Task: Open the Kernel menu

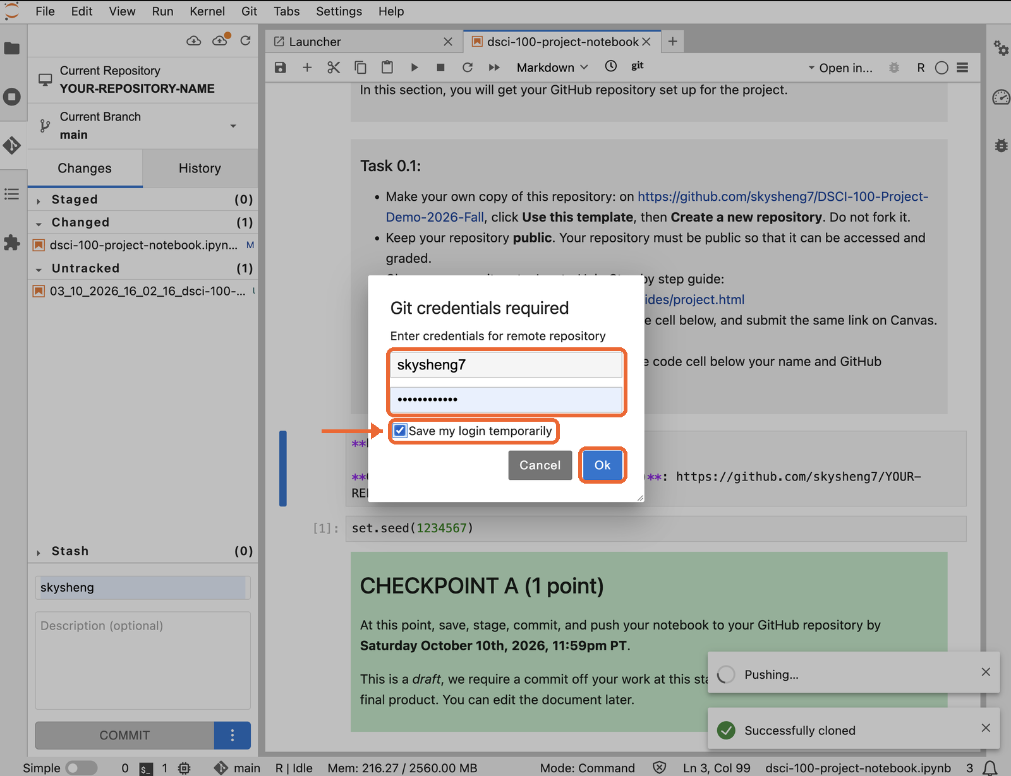Action: 207,11
